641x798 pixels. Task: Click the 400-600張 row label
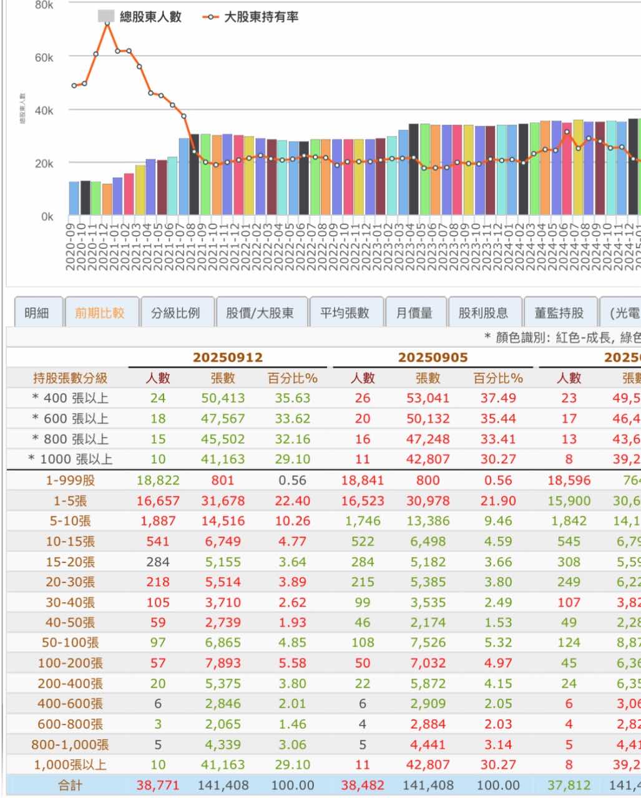pyautogui.click(x=71, y=703)
